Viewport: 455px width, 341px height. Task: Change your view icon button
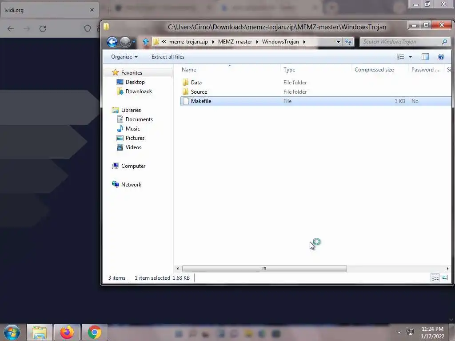401,57
